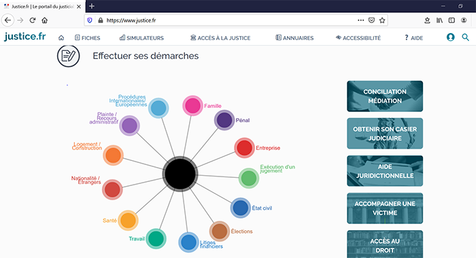Viewport: 476px width, 258px height.
Task: Click the Logement / Construction orange circle
Action: click(114, 155)
